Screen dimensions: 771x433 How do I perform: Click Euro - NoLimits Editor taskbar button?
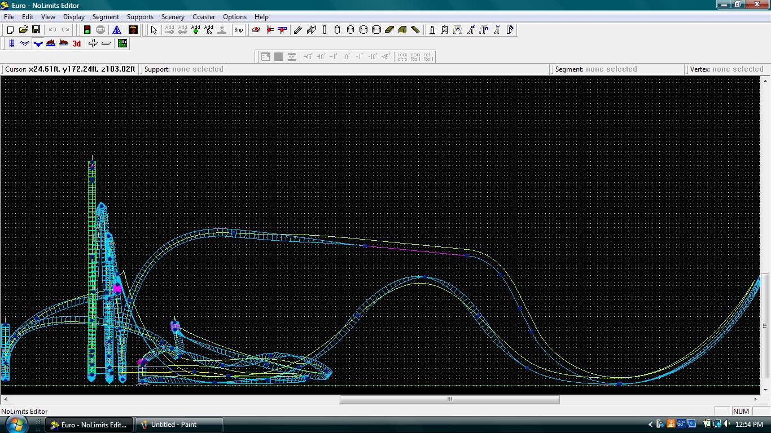click(x=90, y=425)
